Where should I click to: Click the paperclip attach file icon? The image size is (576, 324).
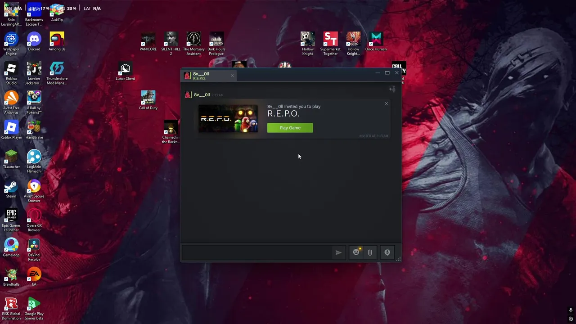click(370, 252)
